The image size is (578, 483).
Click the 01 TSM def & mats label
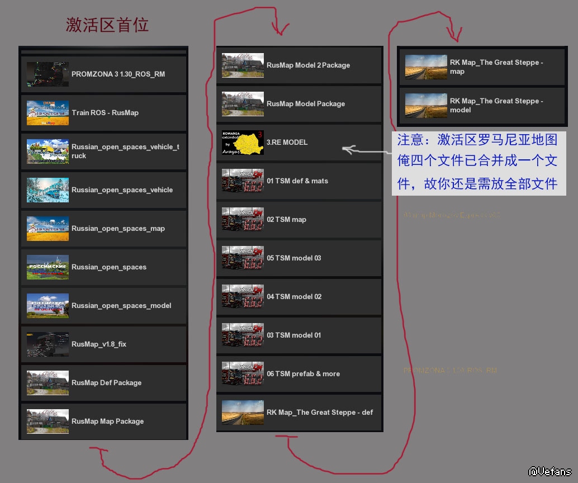click(x=297, y=181)
